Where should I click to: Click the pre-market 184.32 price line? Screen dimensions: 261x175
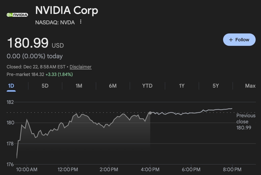(39, 74)
